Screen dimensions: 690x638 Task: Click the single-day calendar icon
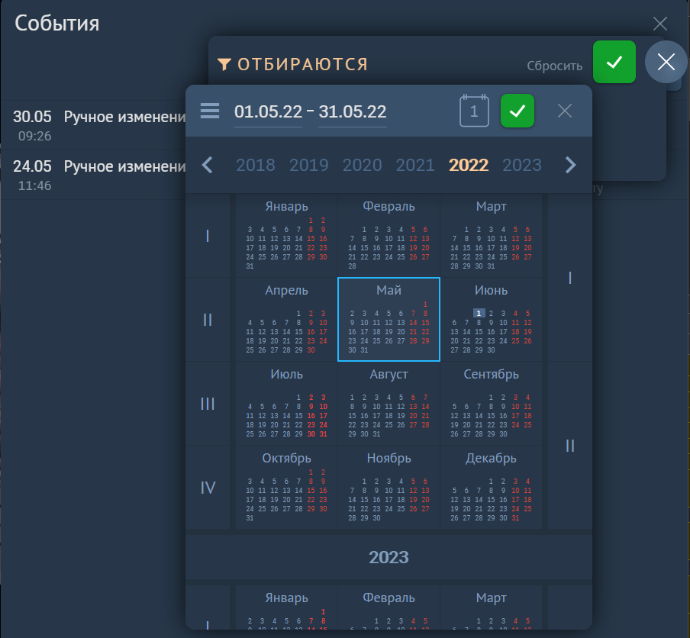coord(474,111)
